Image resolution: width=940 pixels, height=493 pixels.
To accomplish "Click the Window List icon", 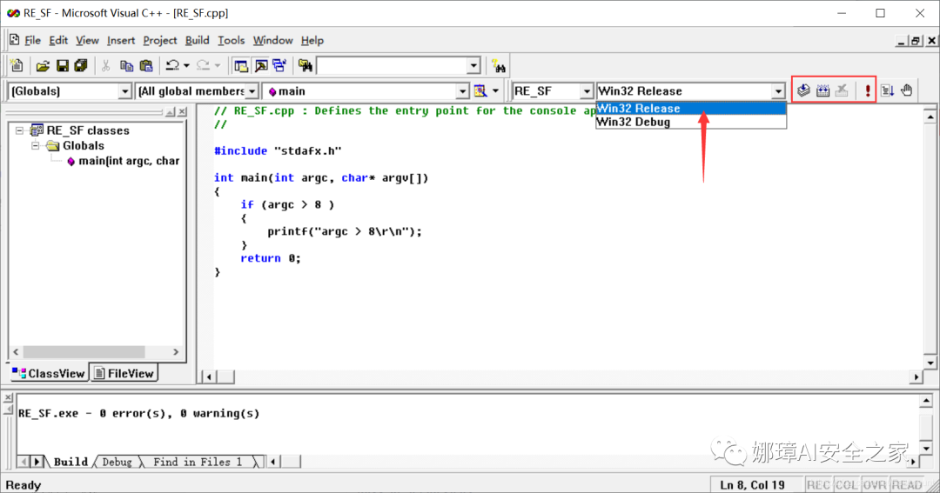I will [279, 65].
